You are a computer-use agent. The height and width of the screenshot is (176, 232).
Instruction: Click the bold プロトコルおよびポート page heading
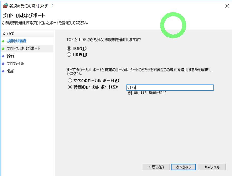pyautogui.click(x=24, y=16)
